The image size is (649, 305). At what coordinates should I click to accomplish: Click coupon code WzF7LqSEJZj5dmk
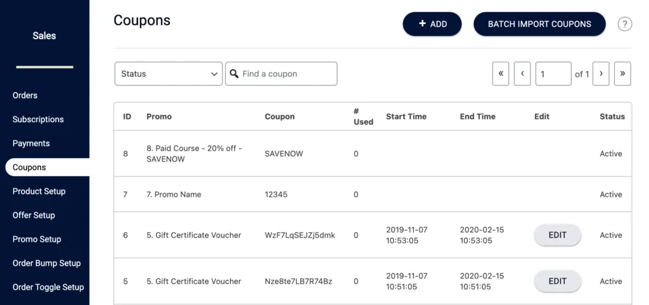[x=300, y=235]
